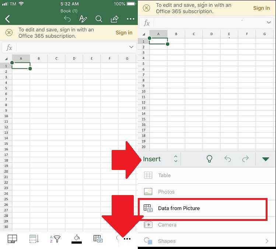Tap the undo arrow in the green header
This screenshot has height=249, width=276.
coord(67,19)
